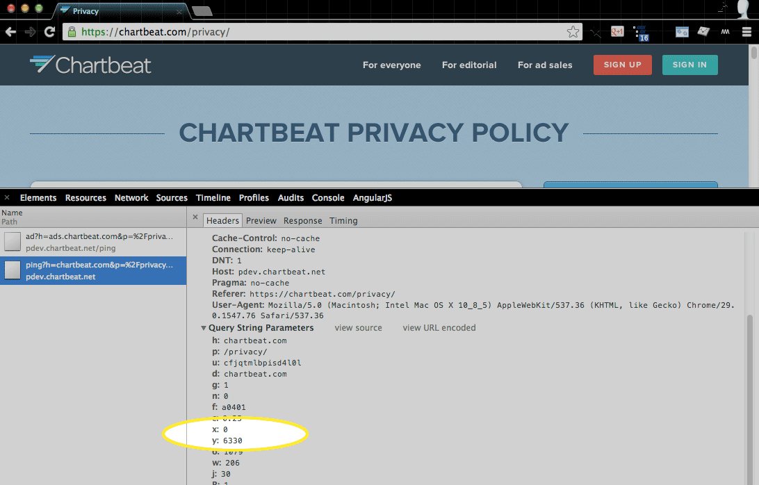This screenshot has height=485, width=759.
Task: Open the For everyone link
Action: 391,65
